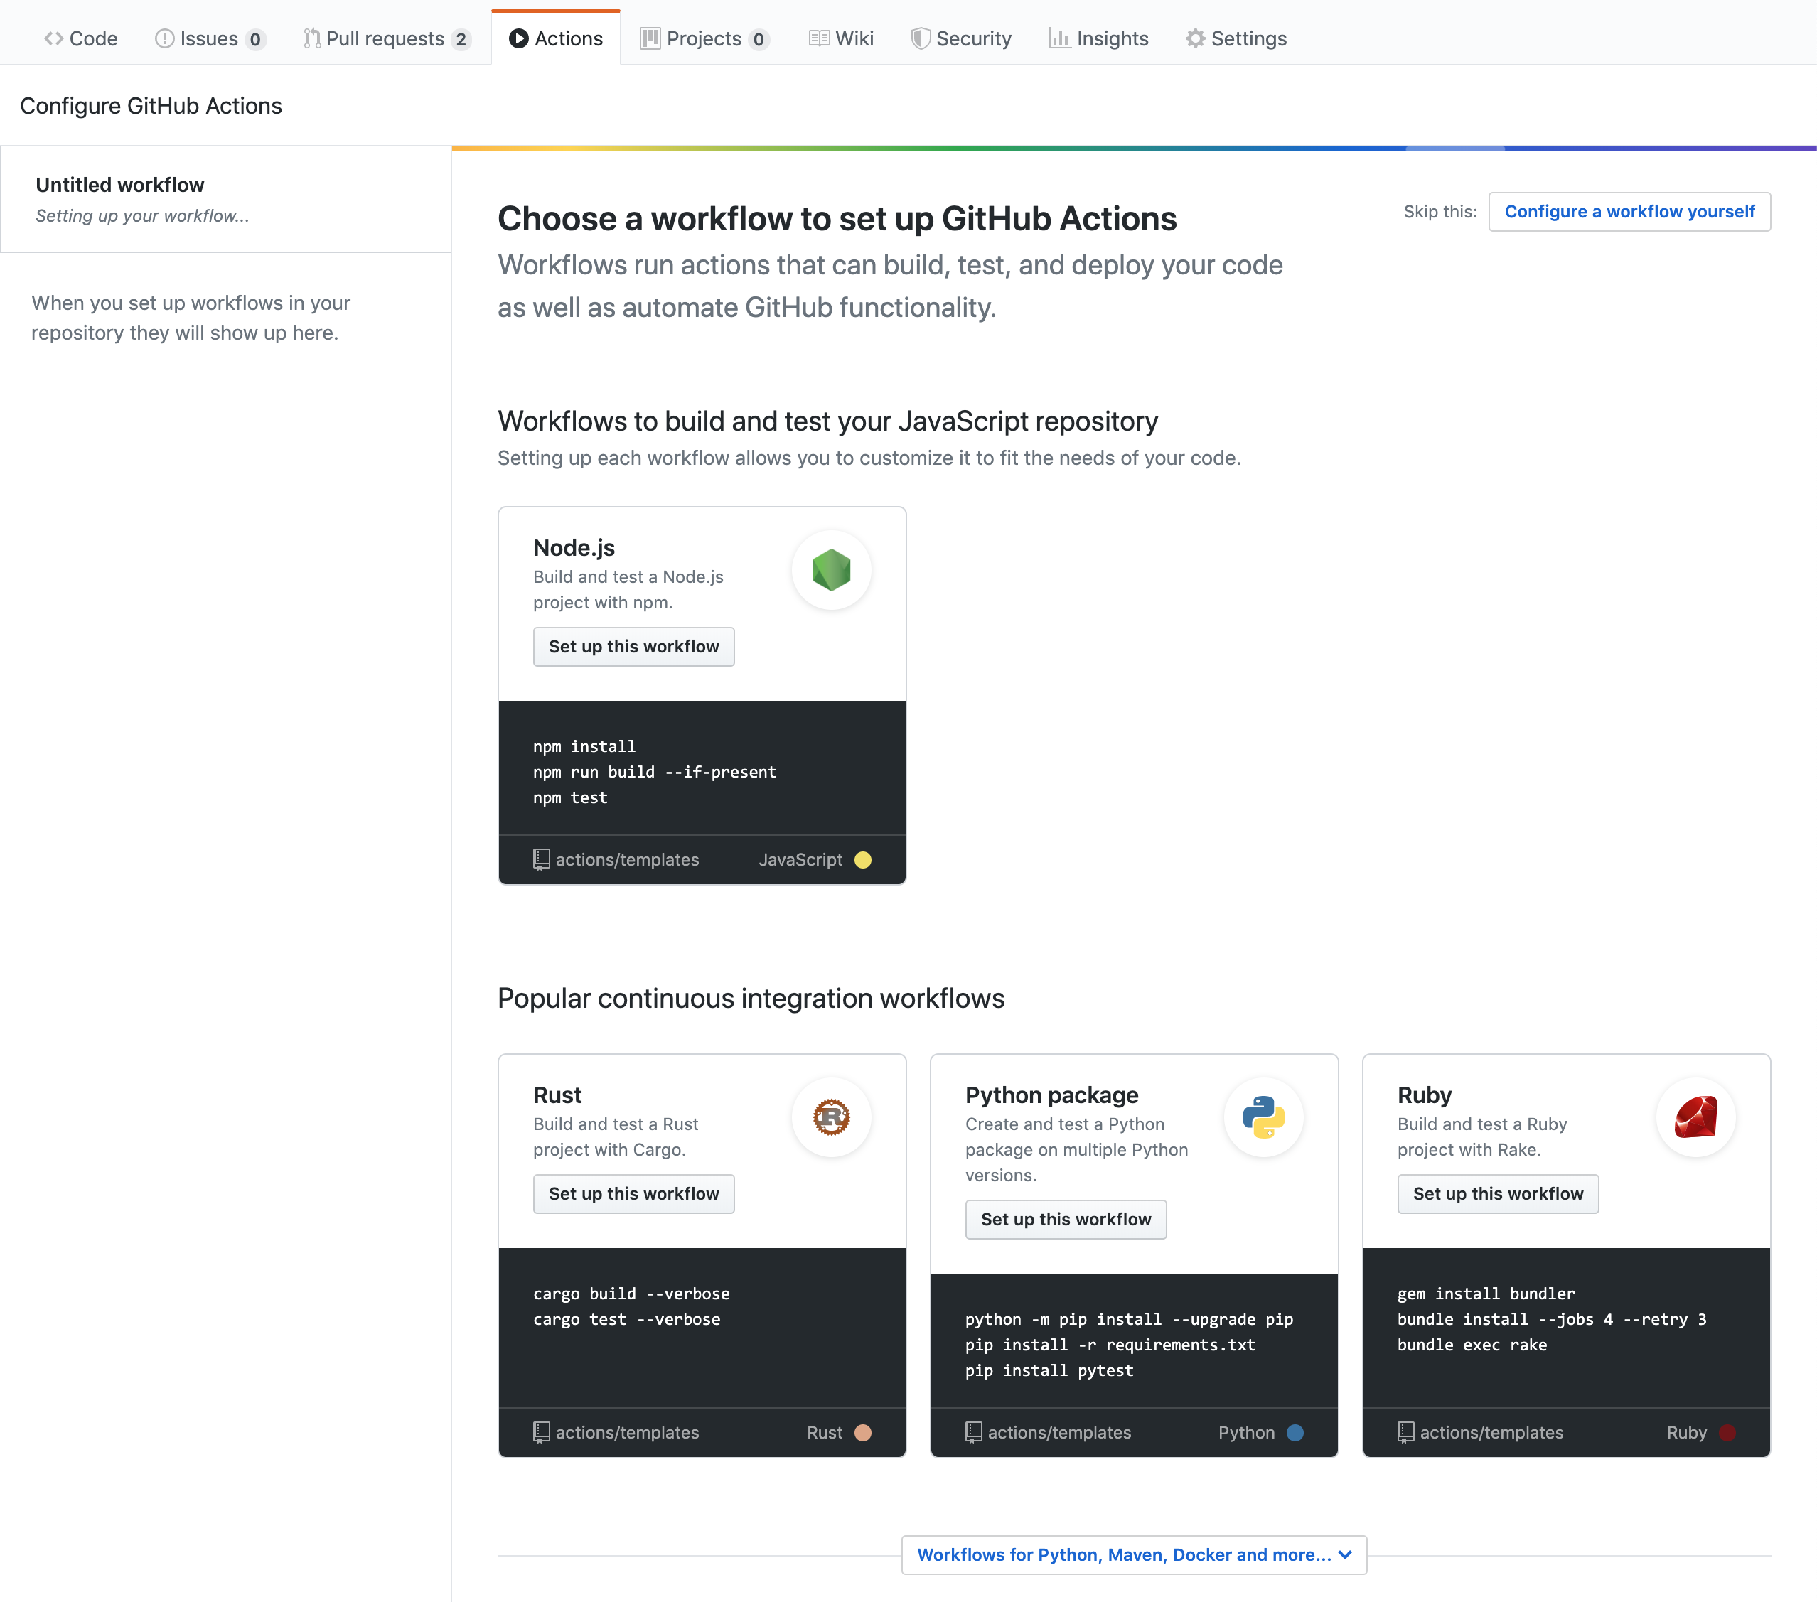This screenshot has height=1602, width=1817.
Task: Click the Projects count badge 0
Action: (759, 39)
